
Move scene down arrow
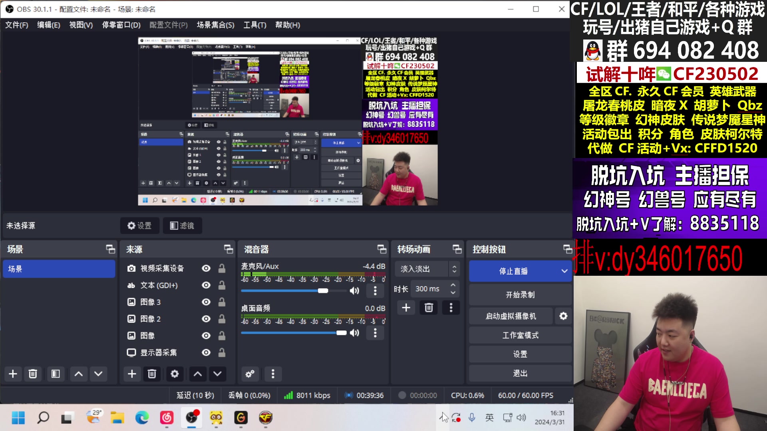pyautogui.click(x=98, y=374)
